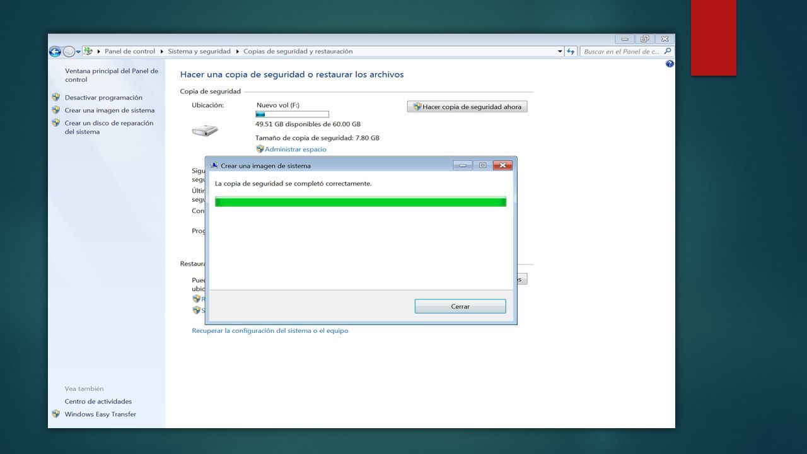Click the Control Panel icon in address bar
Screen dimensions: 807x454
coord(88,51)
